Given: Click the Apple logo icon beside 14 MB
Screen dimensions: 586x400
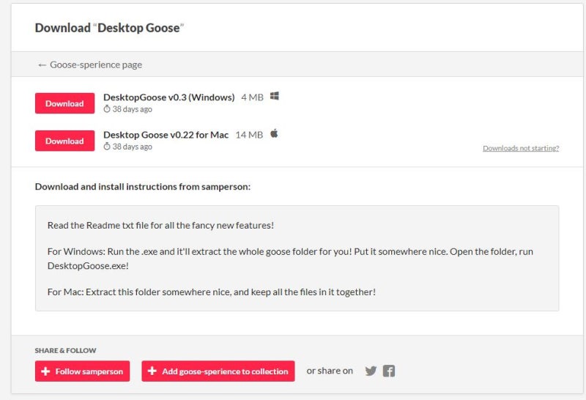Looking at the screenshot, I should [274, 133].
